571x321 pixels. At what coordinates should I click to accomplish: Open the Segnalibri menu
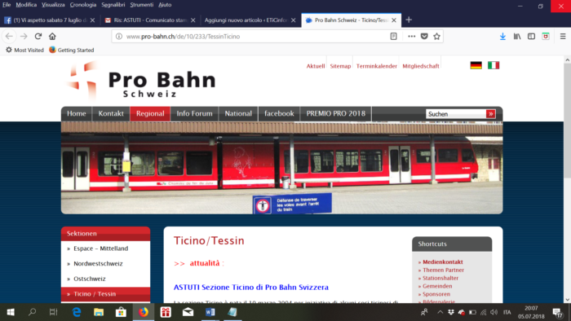[x=113, y=5]
